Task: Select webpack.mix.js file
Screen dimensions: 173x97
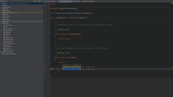Action: click(8, 50)
